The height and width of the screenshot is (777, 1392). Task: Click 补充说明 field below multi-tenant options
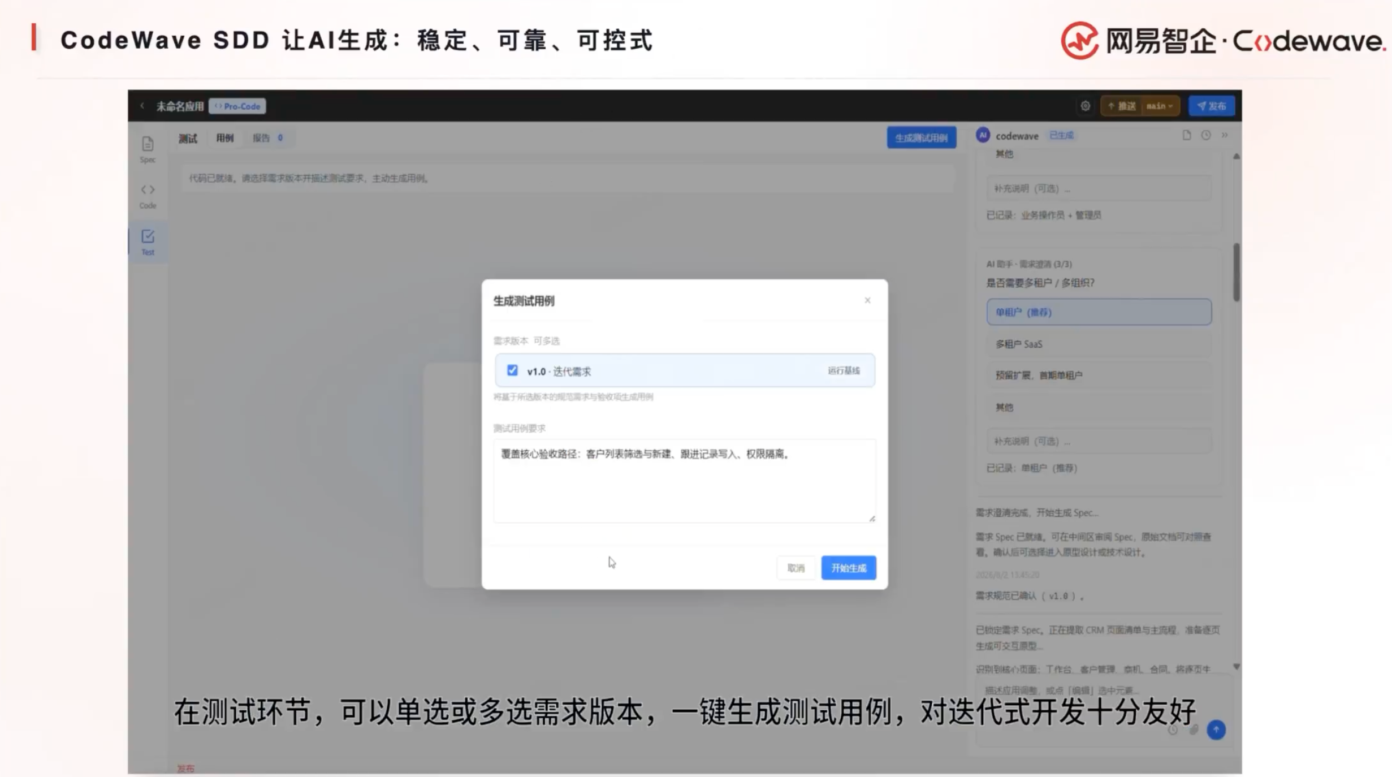pyautogui.click(x=1099, y=441)
